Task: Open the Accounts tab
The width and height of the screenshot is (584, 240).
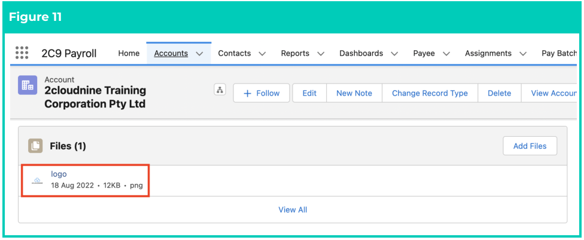Action: 171,54
